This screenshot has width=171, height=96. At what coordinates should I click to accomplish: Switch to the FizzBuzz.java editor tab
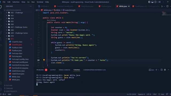click(105, 6)
